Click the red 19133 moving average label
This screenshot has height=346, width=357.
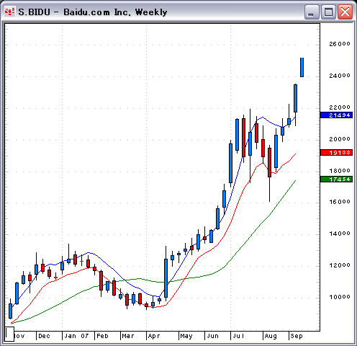pos(336,153)
